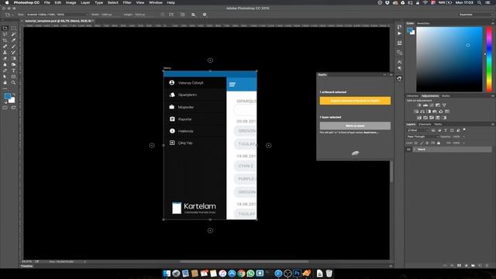Switch to the Libraries tab

pos(412,96)
